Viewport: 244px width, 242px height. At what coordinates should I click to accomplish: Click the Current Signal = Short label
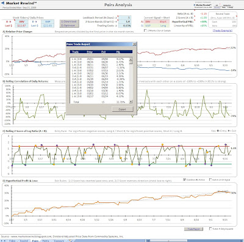click(x=157, y=18)
